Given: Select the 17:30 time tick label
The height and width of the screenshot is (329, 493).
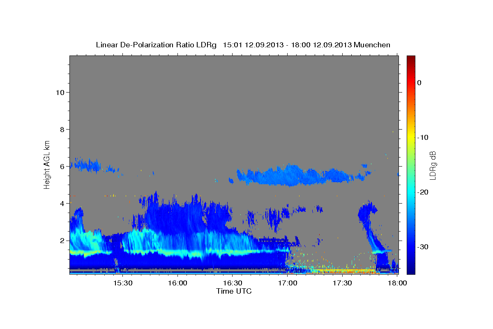Looking at the screenshot, I should (x=342, y=283).
